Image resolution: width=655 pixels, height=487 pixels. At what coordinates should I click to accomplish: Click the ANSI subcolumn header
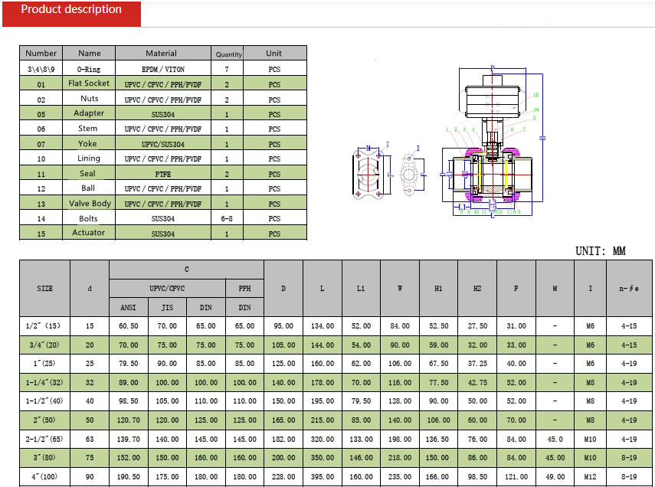tap(127, 306)
